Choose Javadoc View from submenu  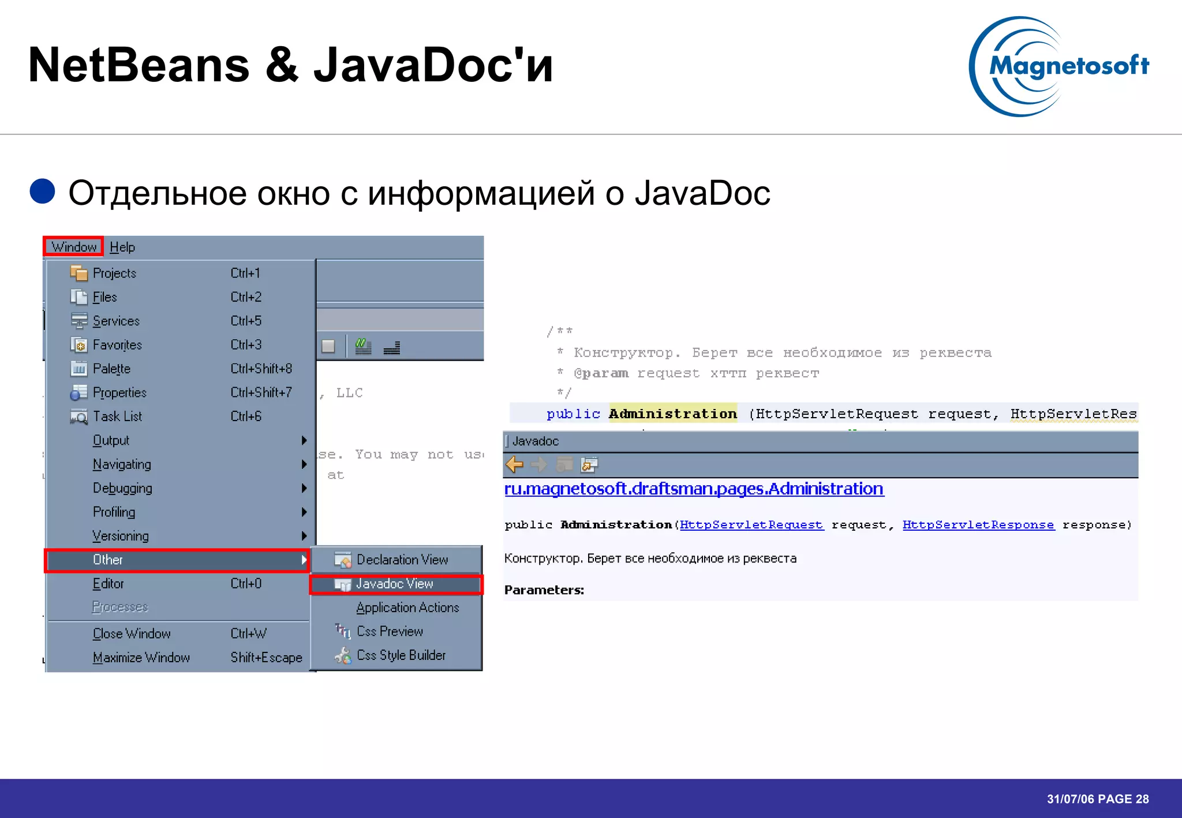point(396,584)
